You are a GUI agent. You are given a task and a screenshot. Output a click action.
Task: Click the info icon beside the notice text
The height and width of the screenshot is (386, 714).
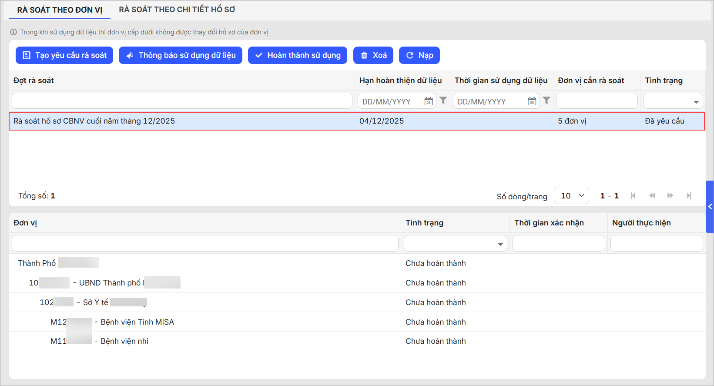(13, 32)
